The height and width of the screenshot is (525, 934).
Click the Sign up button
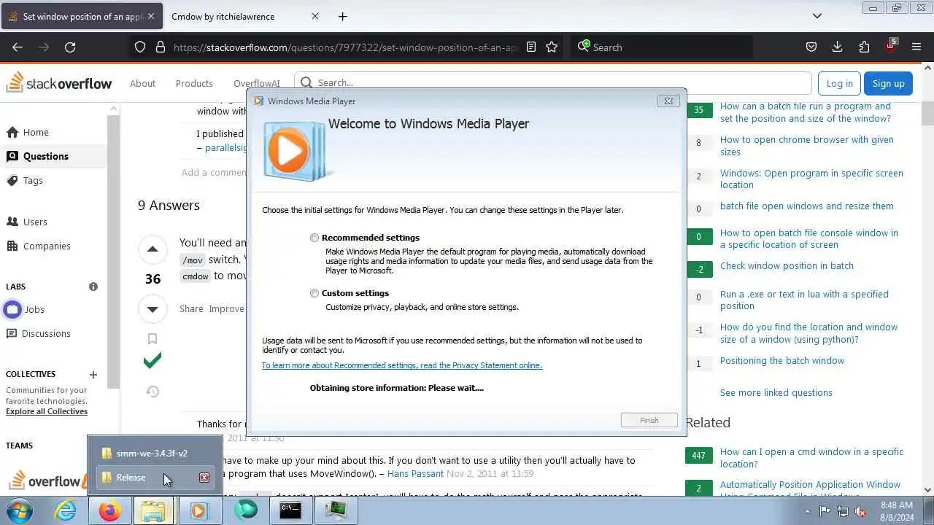(888, 83)
